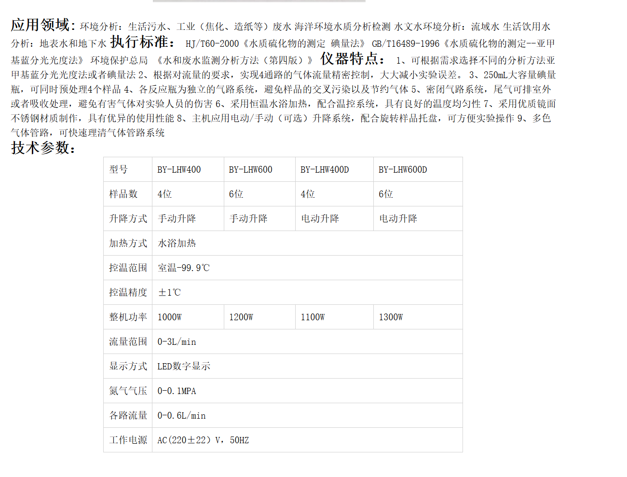Click the 0-0.1MPA nitrogen pressure value

[177, 391]
